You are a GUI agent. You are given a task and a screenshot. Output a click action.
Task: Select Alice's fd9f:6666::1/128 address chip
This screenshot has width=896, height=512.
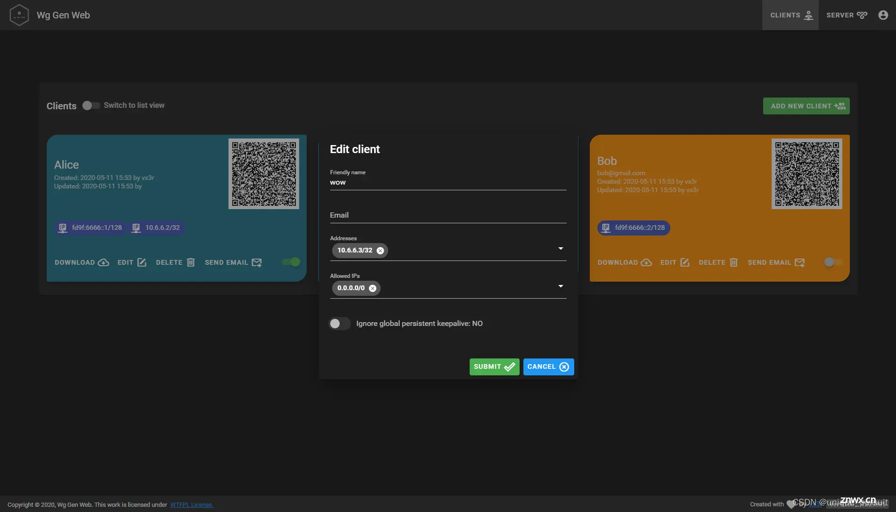(90, 228)
